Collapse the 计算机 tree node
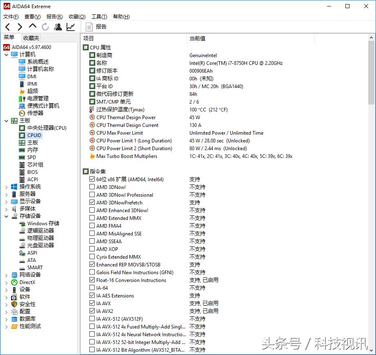Image resolution: width=376 pixels, height=355 pixels. pos(7,55)
